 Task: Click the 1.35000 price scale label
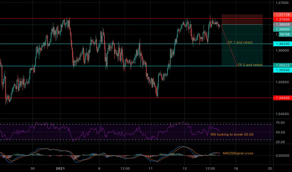coord(282,82)
